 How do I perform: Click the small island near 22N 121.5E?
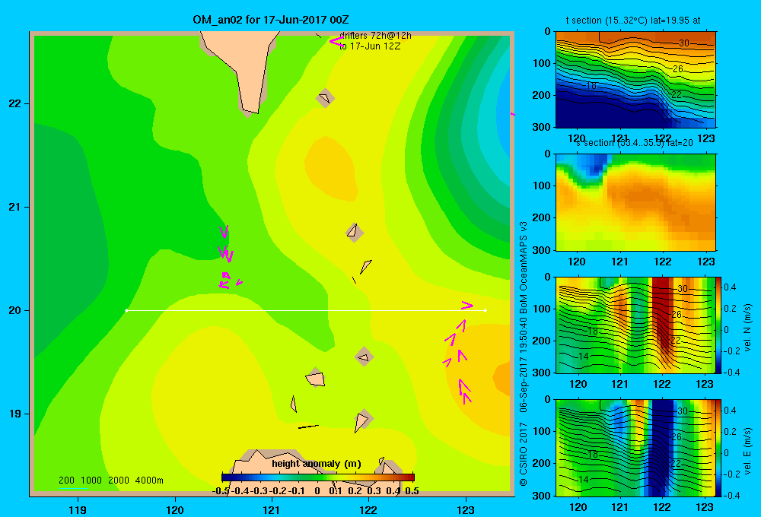(x=325, y=98)
